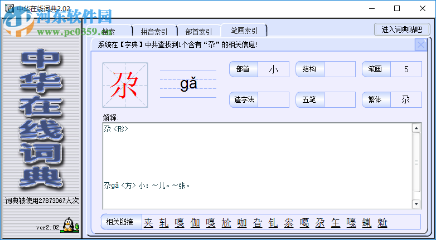
Task: Click the 繁体 value field showing 尕
Action: point(406,99)
